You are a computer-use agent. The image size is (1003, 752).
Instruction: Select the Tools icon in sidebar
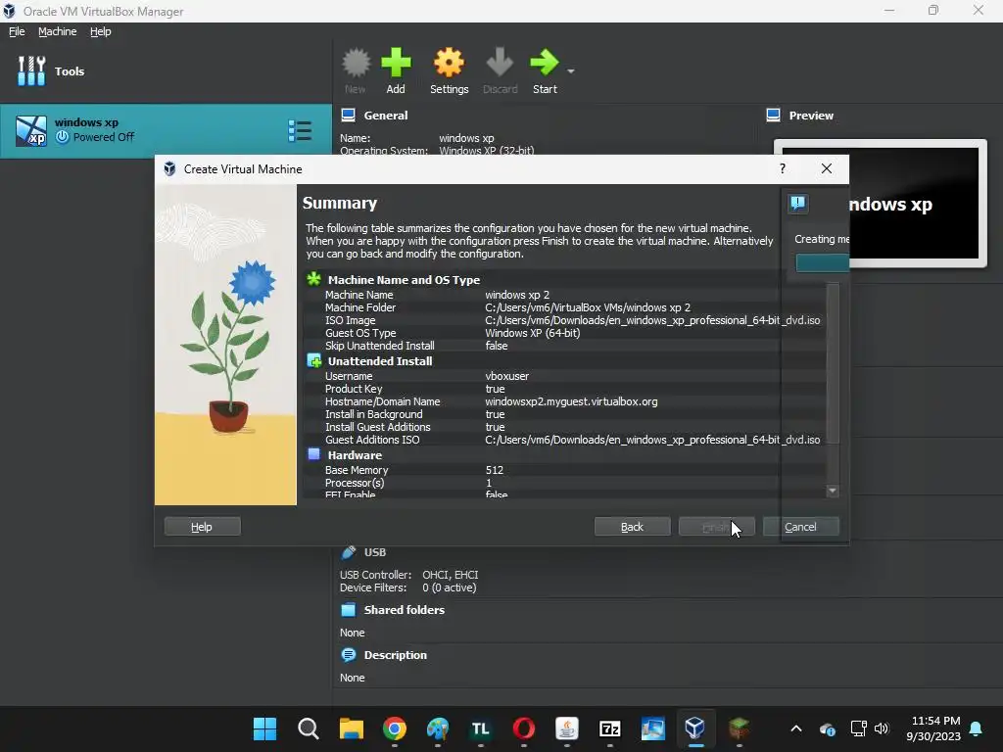[30, 70]
